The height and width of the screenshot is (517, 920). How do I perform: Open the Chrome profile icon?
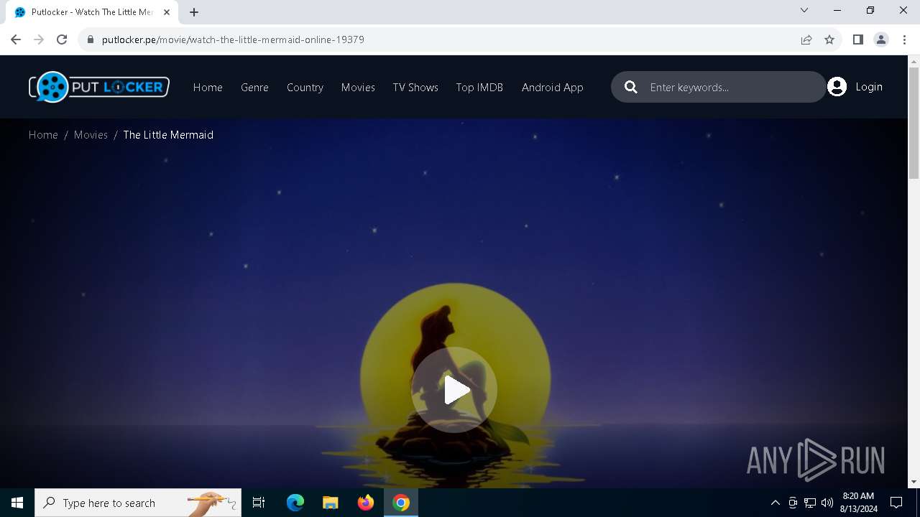pos(881,39)
